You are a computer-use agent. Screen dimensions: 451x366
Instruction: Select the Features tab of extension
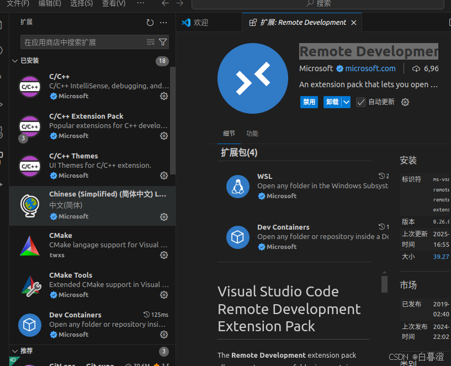(x=252, y=134)
